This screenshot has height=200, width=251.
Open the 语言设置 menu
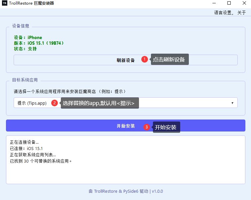(x=223, y=13)
